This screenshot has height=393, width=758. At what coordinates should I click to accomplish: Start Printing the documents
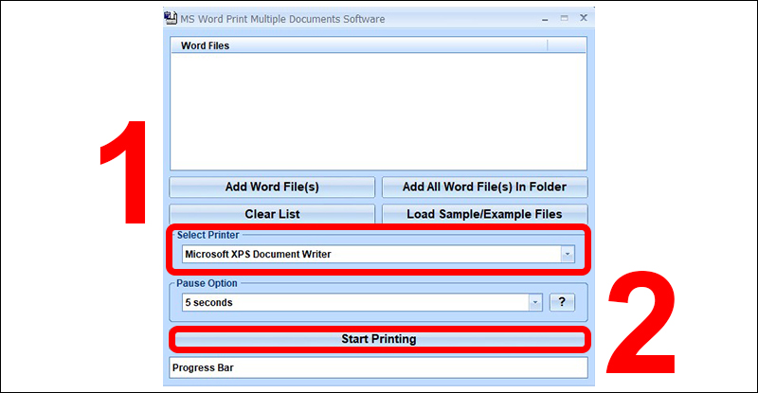click(x=379, y=339)
